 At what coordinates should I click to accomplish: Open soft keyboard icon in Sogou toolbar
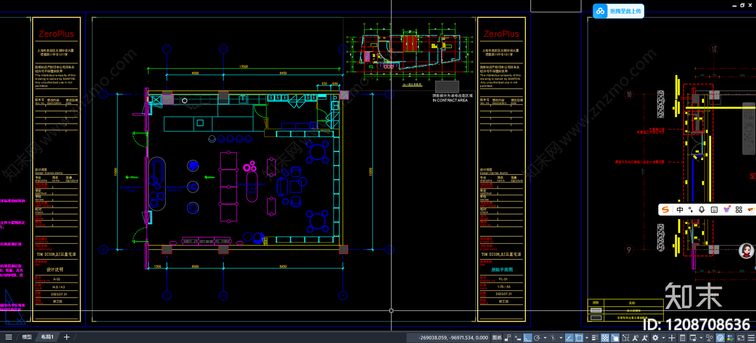(714, 209)
